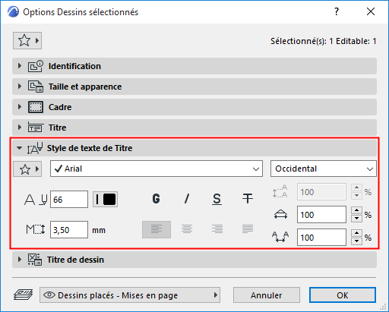Click the eye icon in layer dropdown
Viewport: 389px width, 312px height.
coord(49,295)
